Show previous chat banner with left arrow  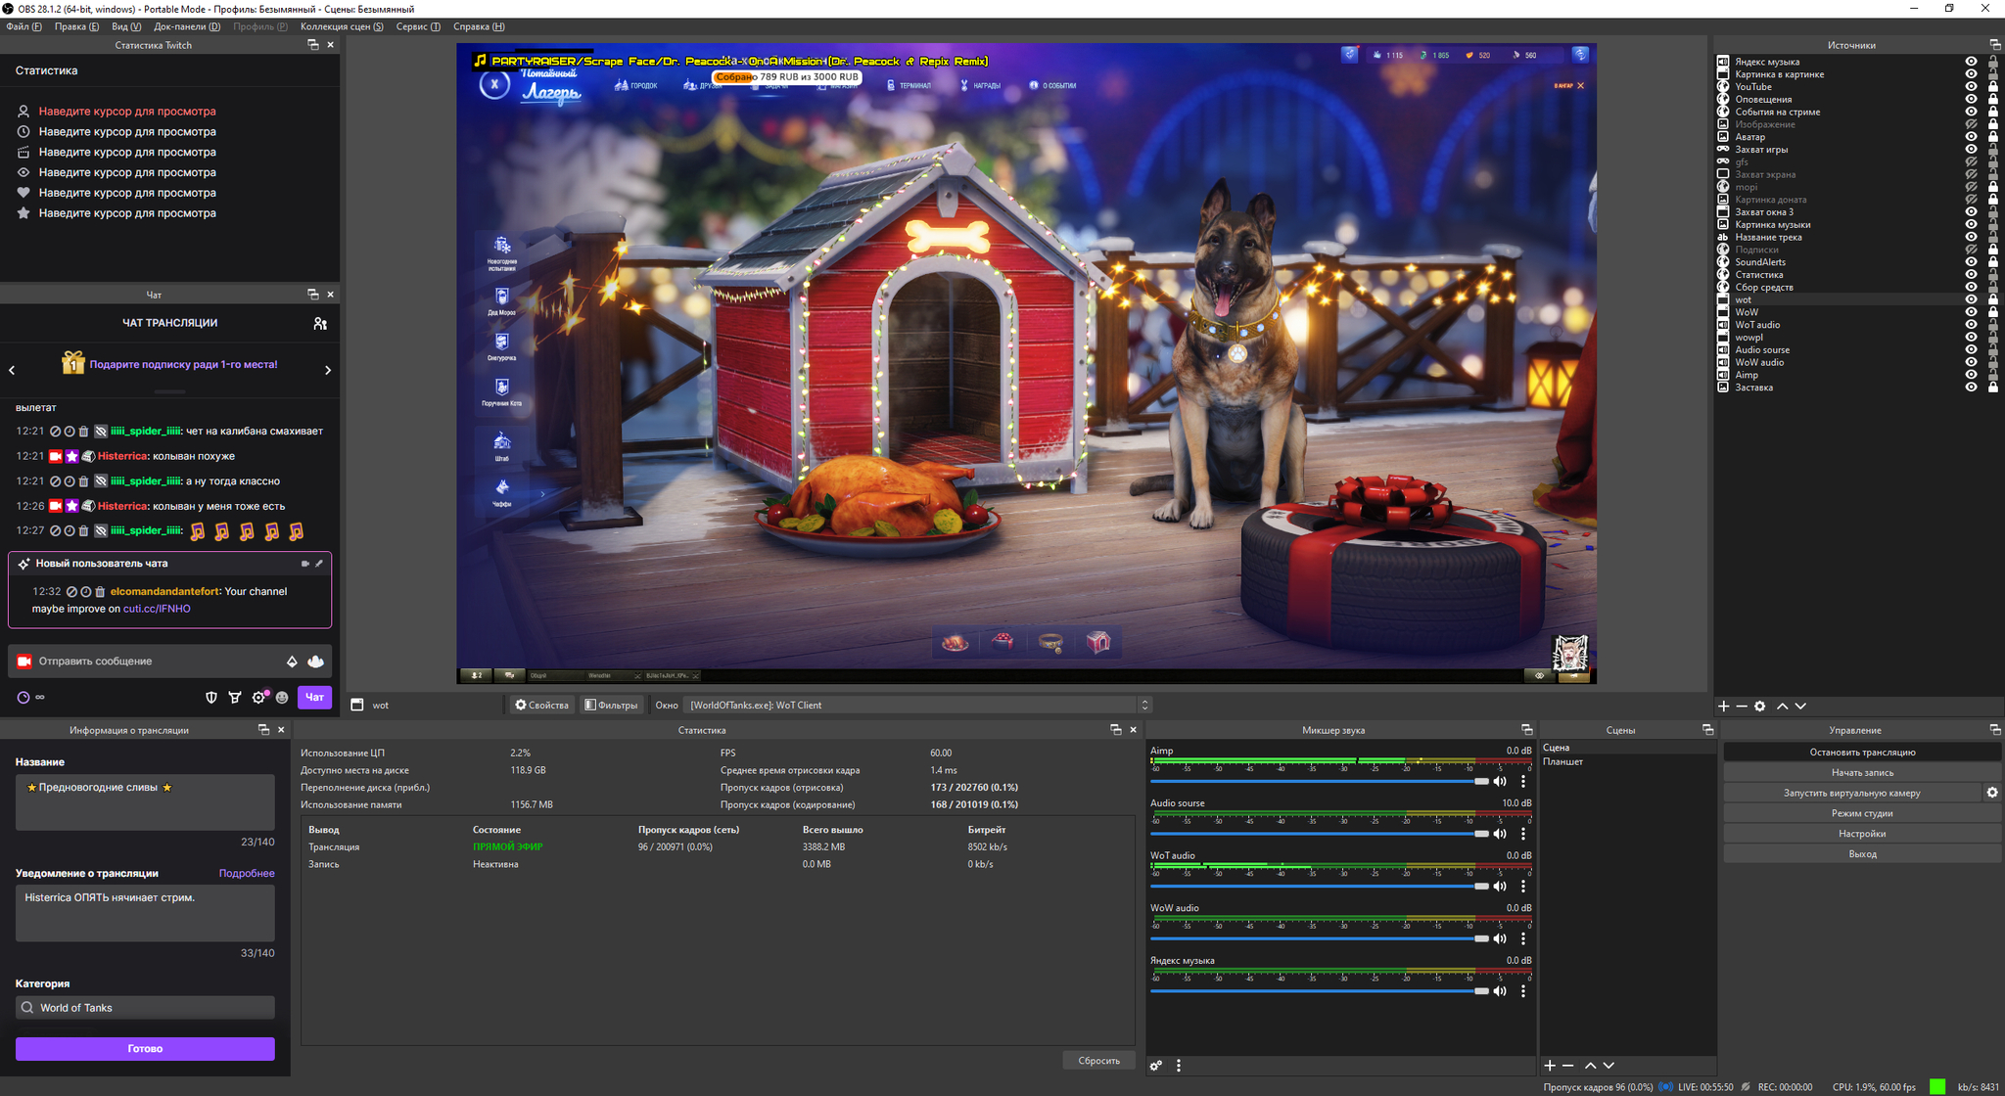pyautogui.click(x=12, y=370)
